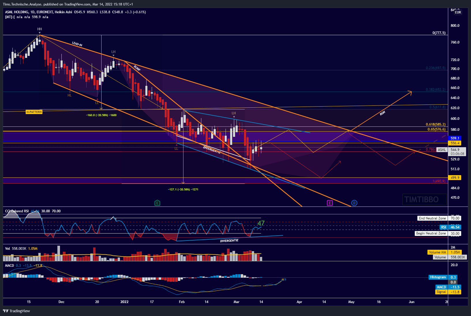The width and height of the screenshot is (471, 316).
Task: Click the 0.65(576.6) Fibonacci label
Action: click(x=436, y=129)
